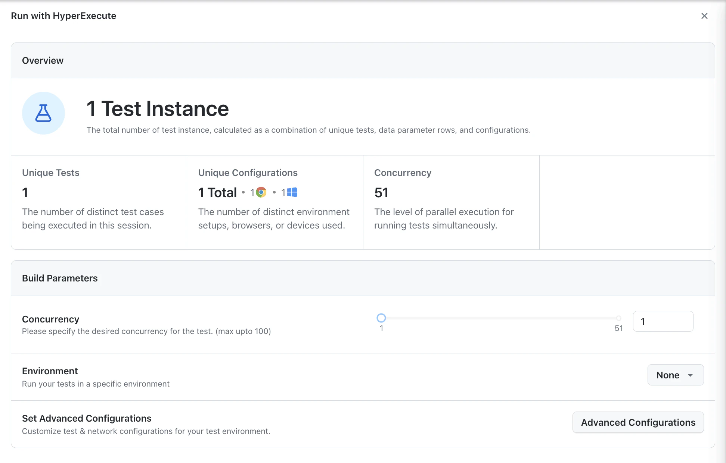Click the 'Unique Tests' label
This screenshot has width=726, height=463.
(x=51, y=173)
